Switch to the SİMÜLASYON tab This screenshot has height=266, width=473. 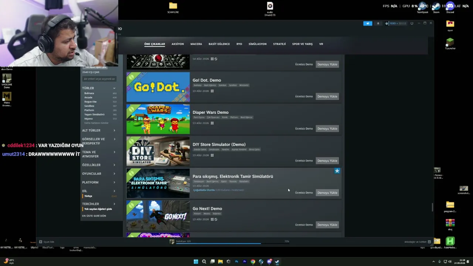click(258, 44)
